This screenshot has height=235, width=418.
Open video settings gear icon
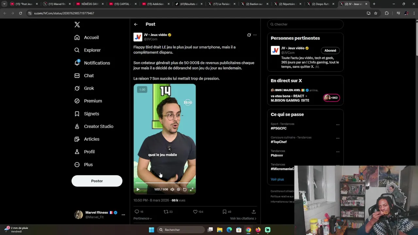click(178, 189)
